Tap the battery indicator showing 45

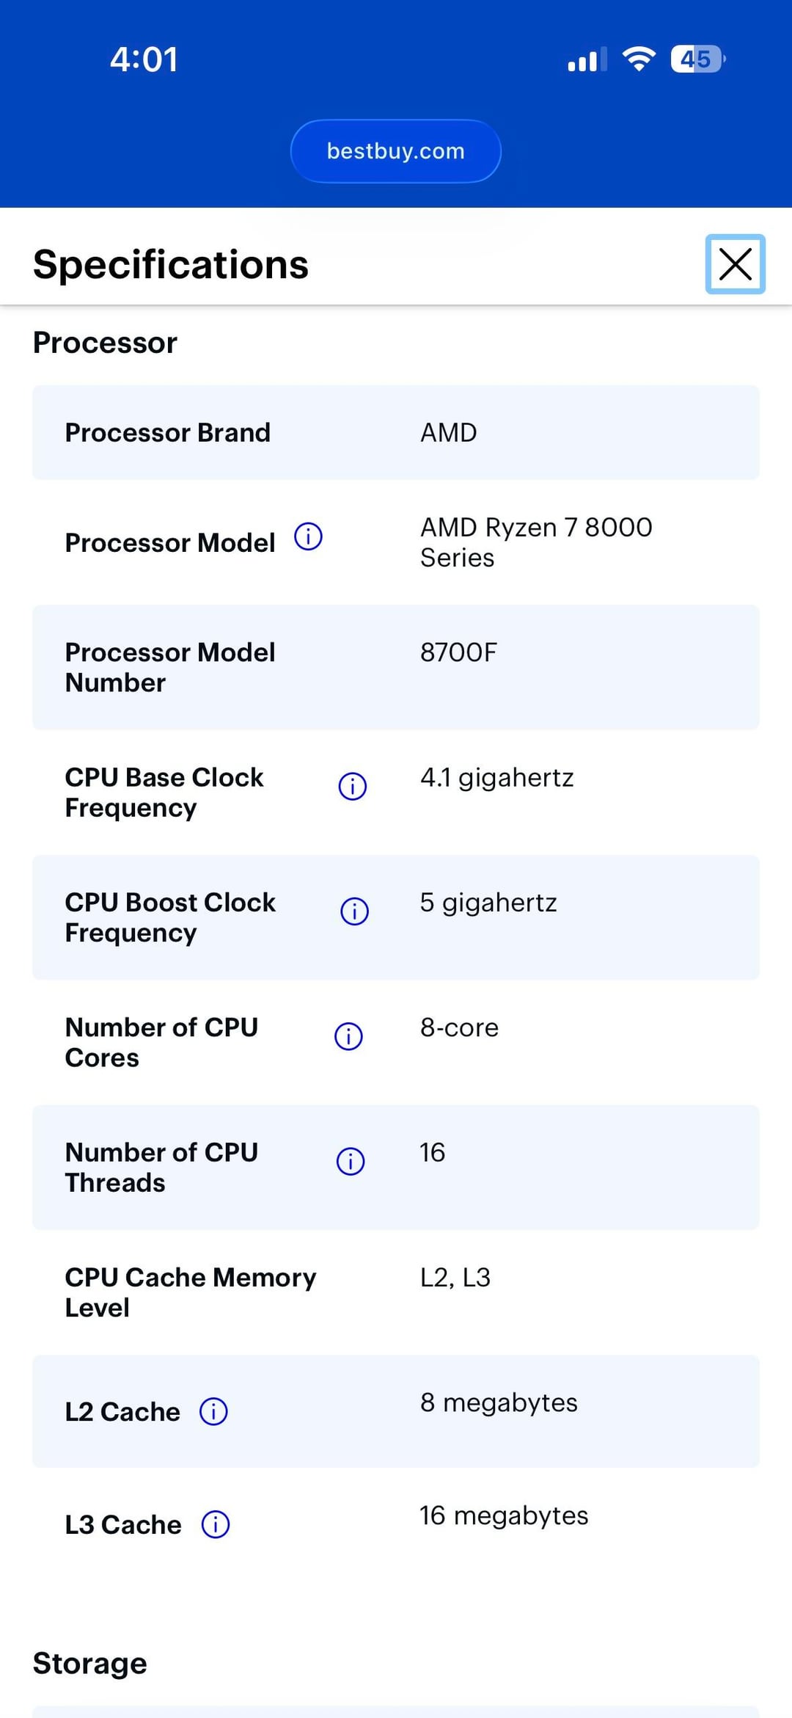(697, 59)
